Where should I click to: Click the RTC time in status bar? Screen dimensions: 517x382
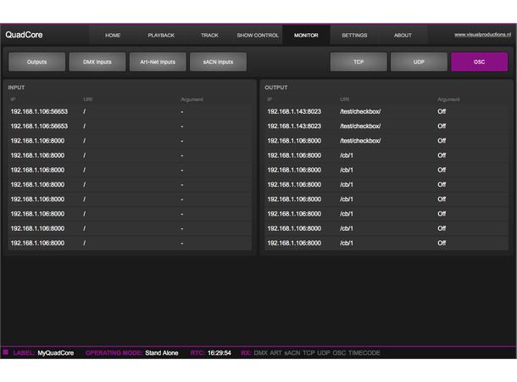tap(220, 352)
